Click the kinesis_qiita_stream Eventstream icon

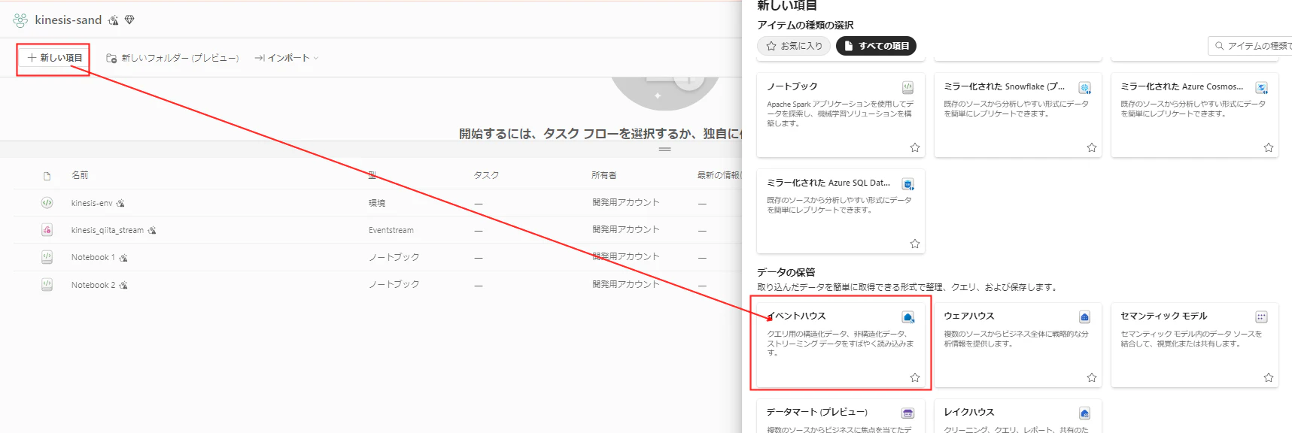click(47, 230)
